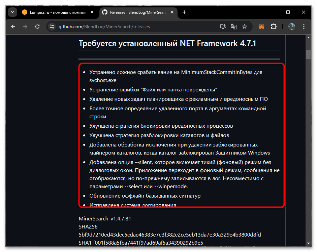
Task: View site information icon in address bar
Action: [x=52, y=27]
